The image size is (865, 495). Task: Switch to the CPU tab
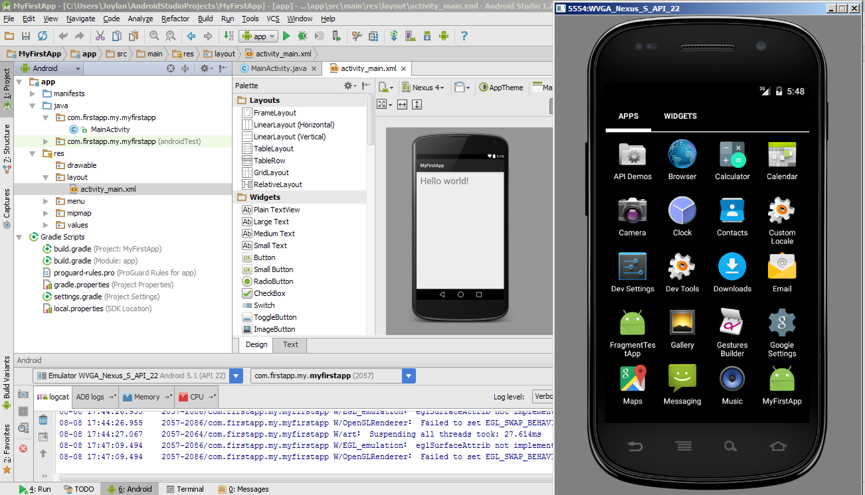pos(197,397)
